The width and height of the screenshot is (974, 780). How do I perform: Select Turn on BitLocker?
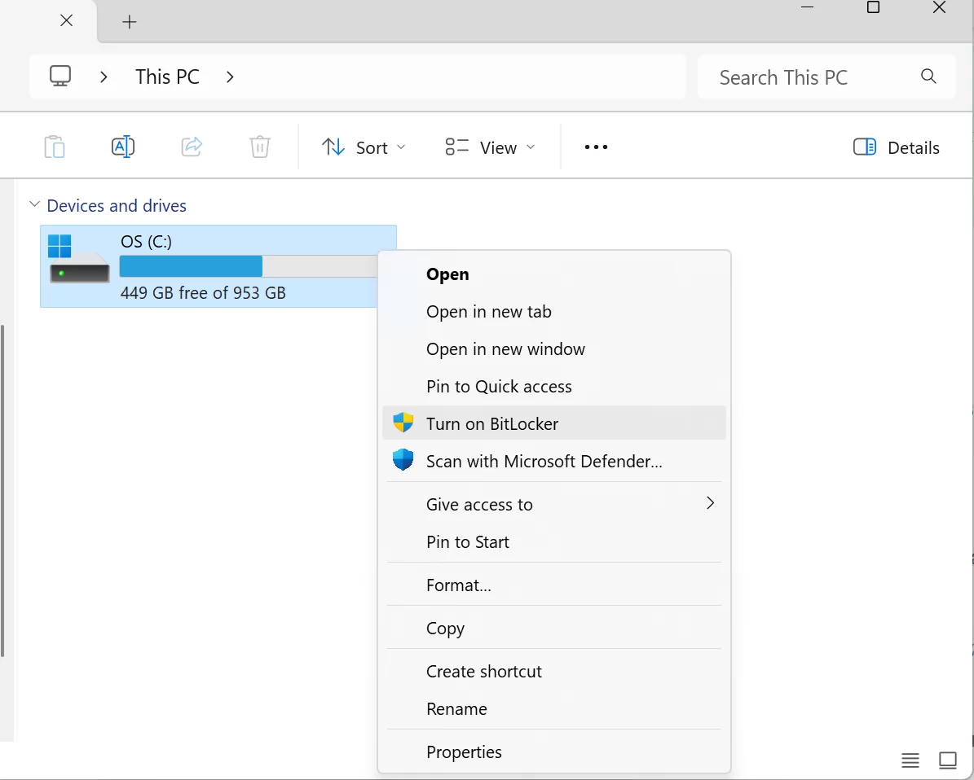click(x=554, y=423)
